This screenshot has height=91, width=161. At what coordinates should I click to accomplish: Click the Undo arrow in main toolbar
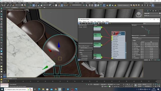(x=2, y=5)
